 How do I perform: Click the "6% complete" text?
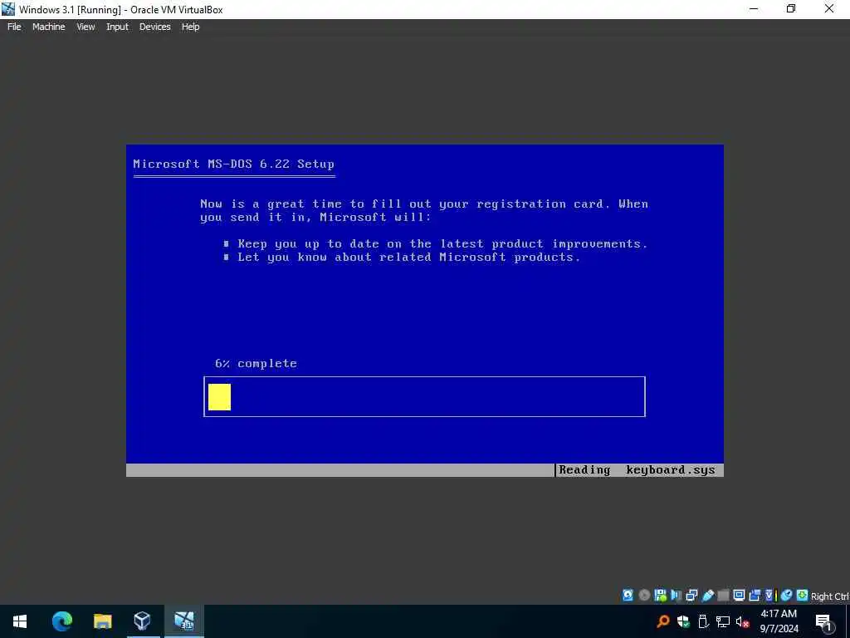coord(256,364)
